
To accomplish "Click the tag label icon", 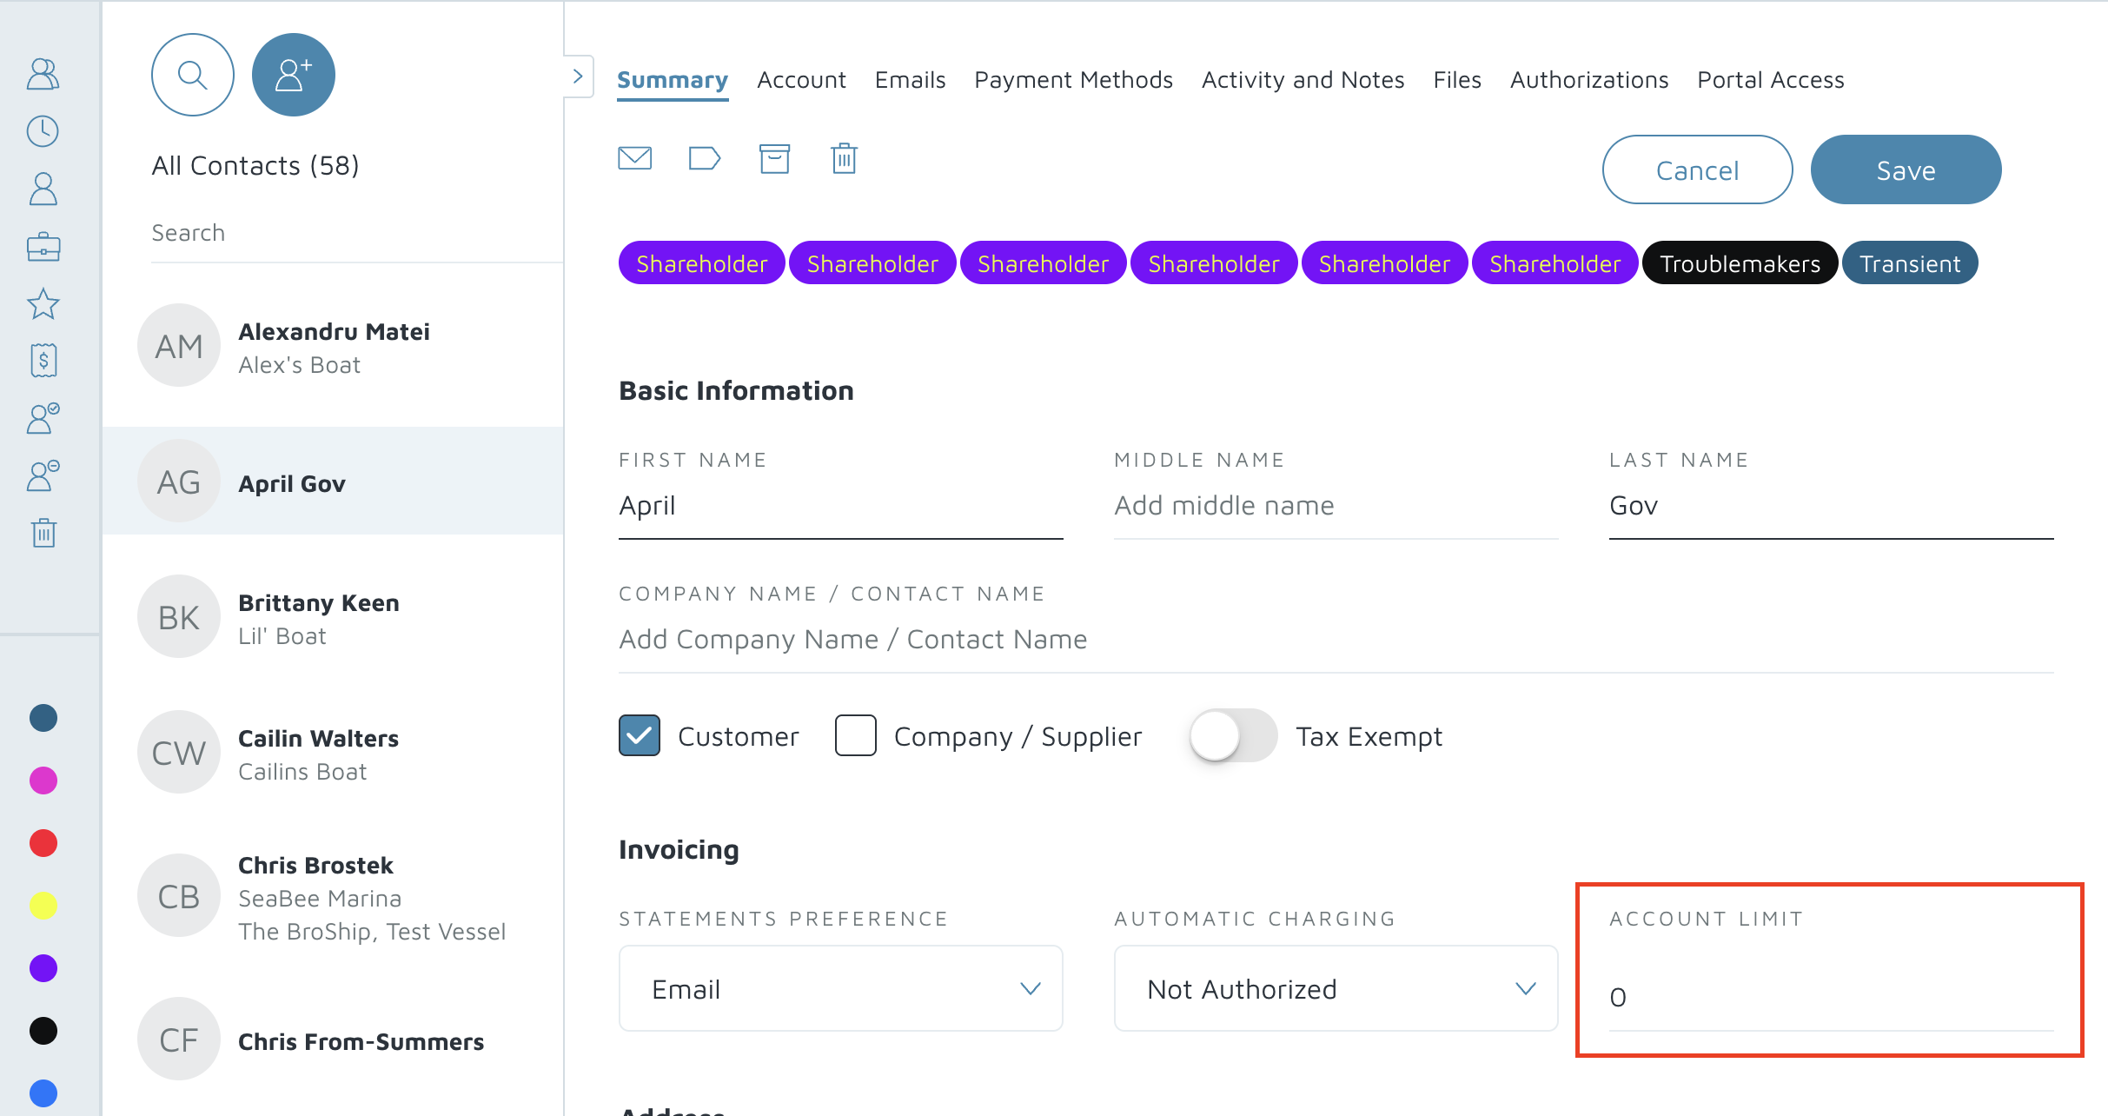I will pos(704,158).
